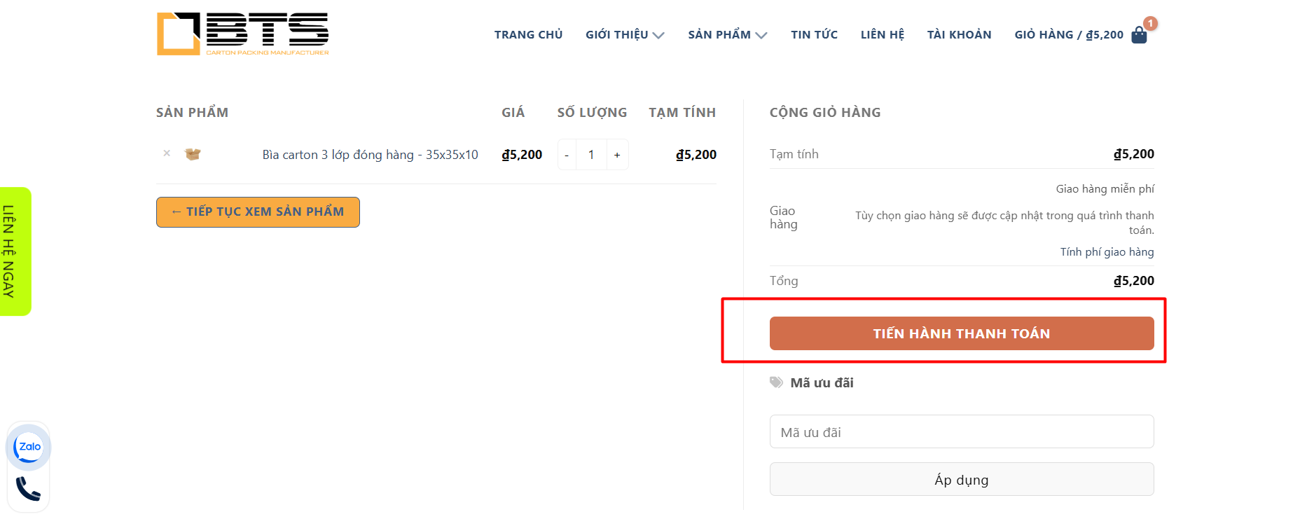Open Zalo chat icon
Screen dimensions: 1314x519
(x=28, y=447)
